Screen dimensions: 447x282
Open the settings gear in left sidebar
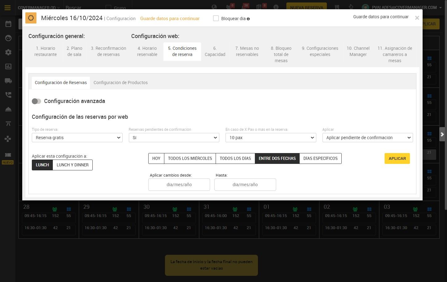tap(8, 52)
